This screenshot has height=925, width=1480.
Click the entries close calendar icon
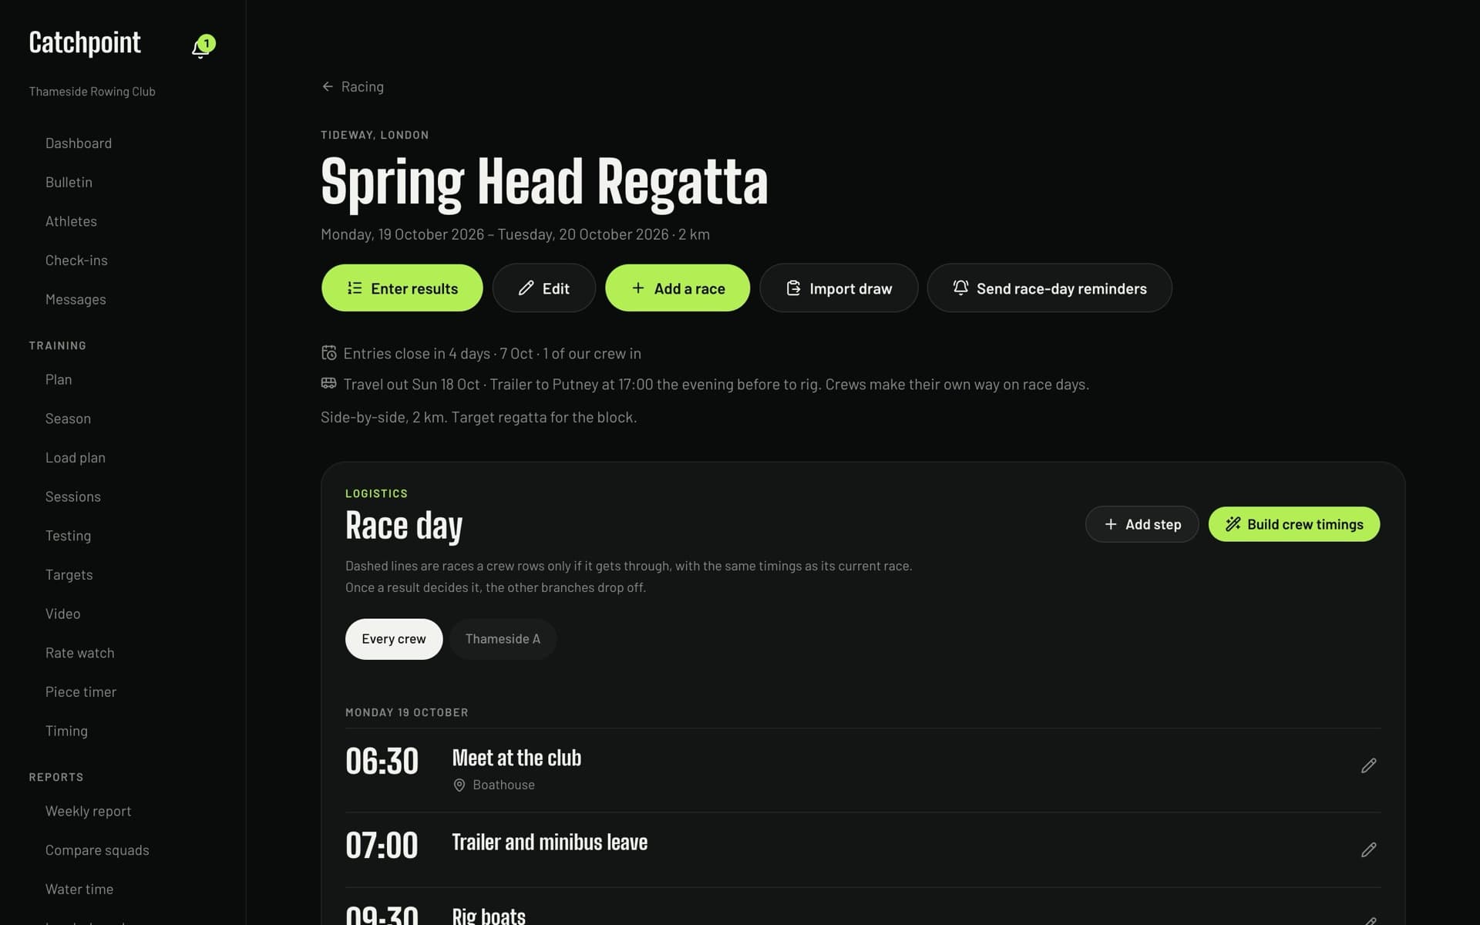[x=328, y=353]
